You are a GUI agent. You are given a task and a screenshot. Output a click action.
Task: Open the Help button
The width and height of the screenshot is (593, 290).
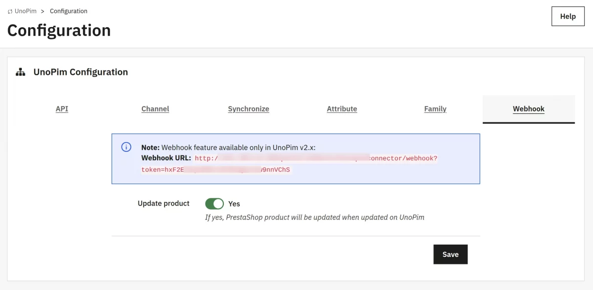pyautogui.click(x=568, y=16)
